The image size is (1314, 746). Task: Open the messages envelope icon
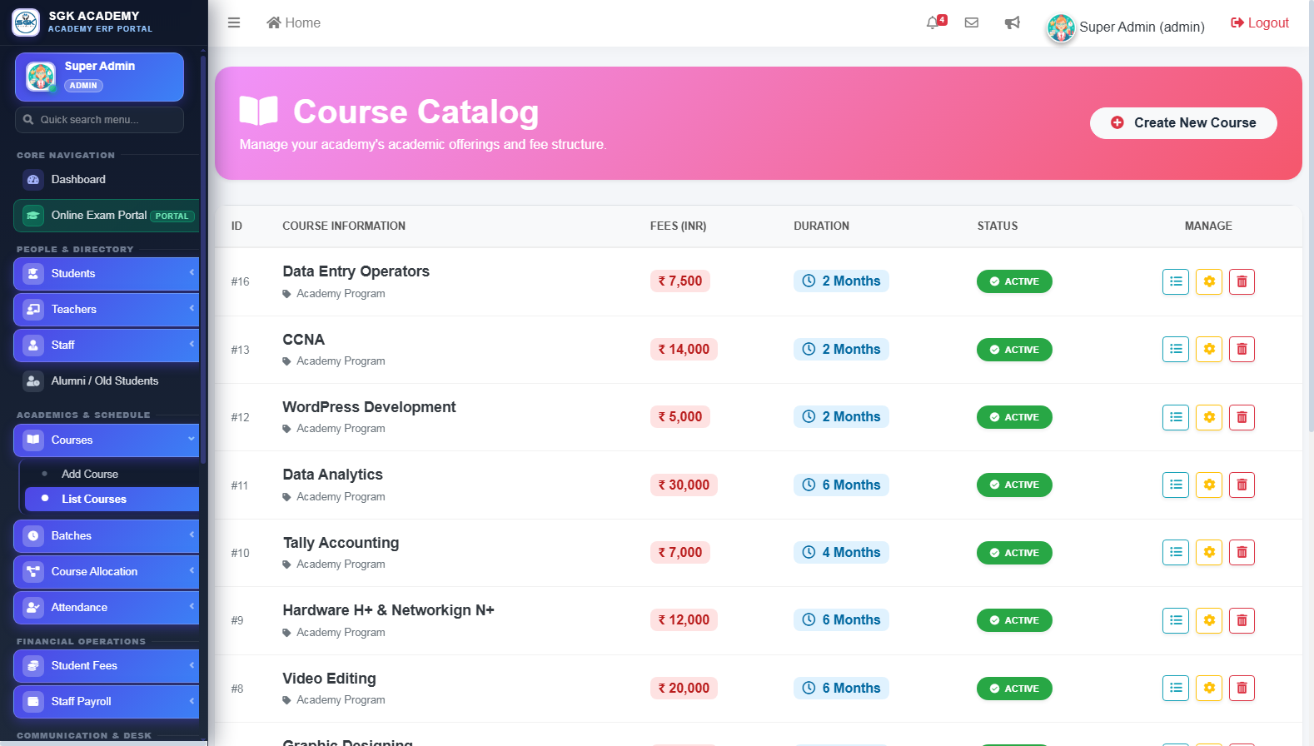(x=972, y=22)
